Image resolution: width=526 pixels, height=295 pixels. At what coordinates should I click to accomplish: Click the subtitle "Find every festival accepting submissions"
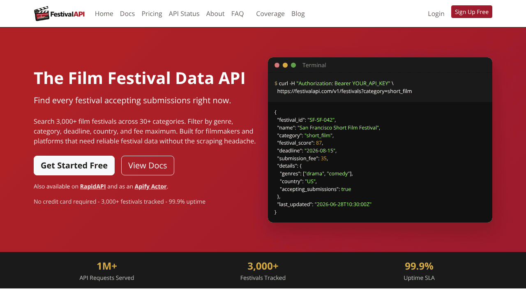click(132, 100)
